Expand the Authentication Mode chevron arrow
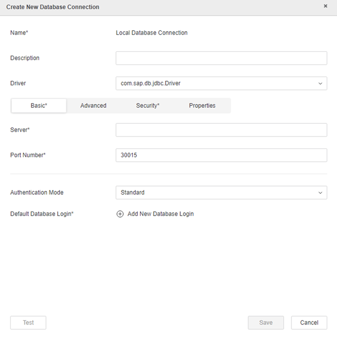 click(x=319, y=193)
